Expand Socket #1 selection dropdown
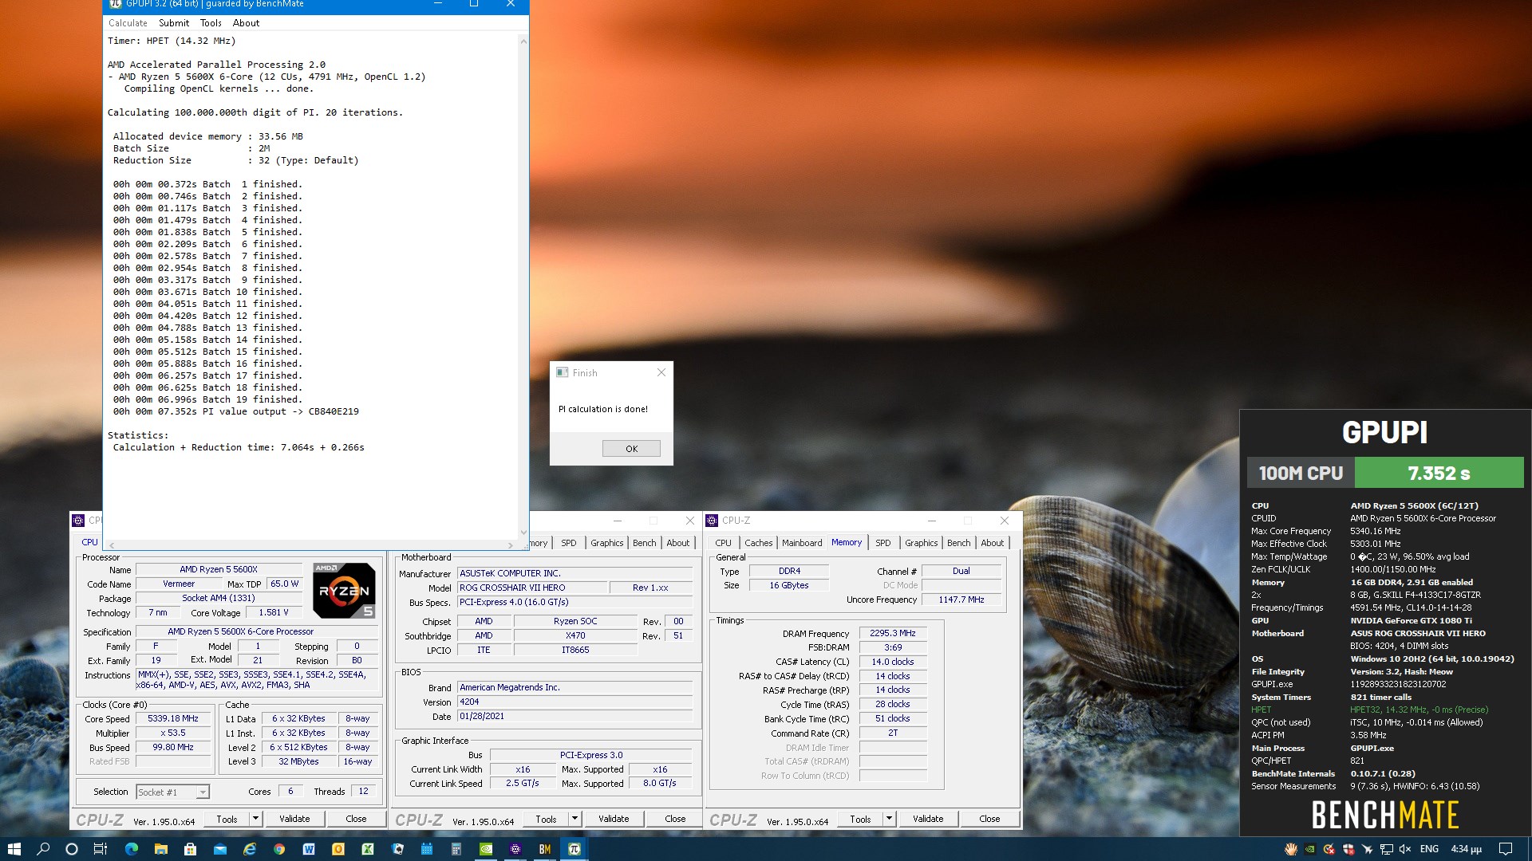Screen dimensions: 1532x861 click(203, 792)
